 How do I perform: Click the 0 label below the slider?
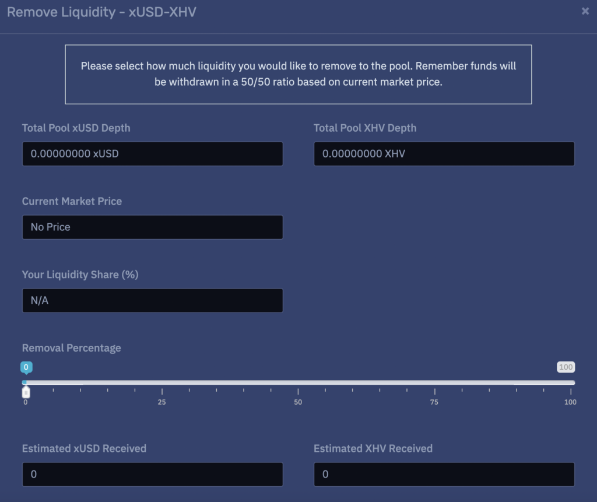[26, 402]
